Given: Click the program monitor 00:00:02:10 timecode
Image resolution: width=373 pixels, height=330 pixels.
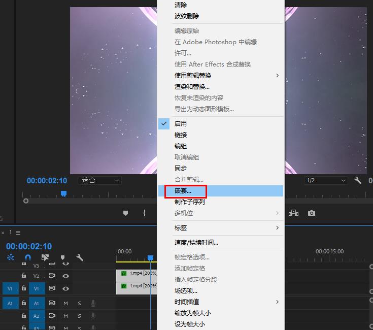Looking at the screenshot, I should [47, 181].
